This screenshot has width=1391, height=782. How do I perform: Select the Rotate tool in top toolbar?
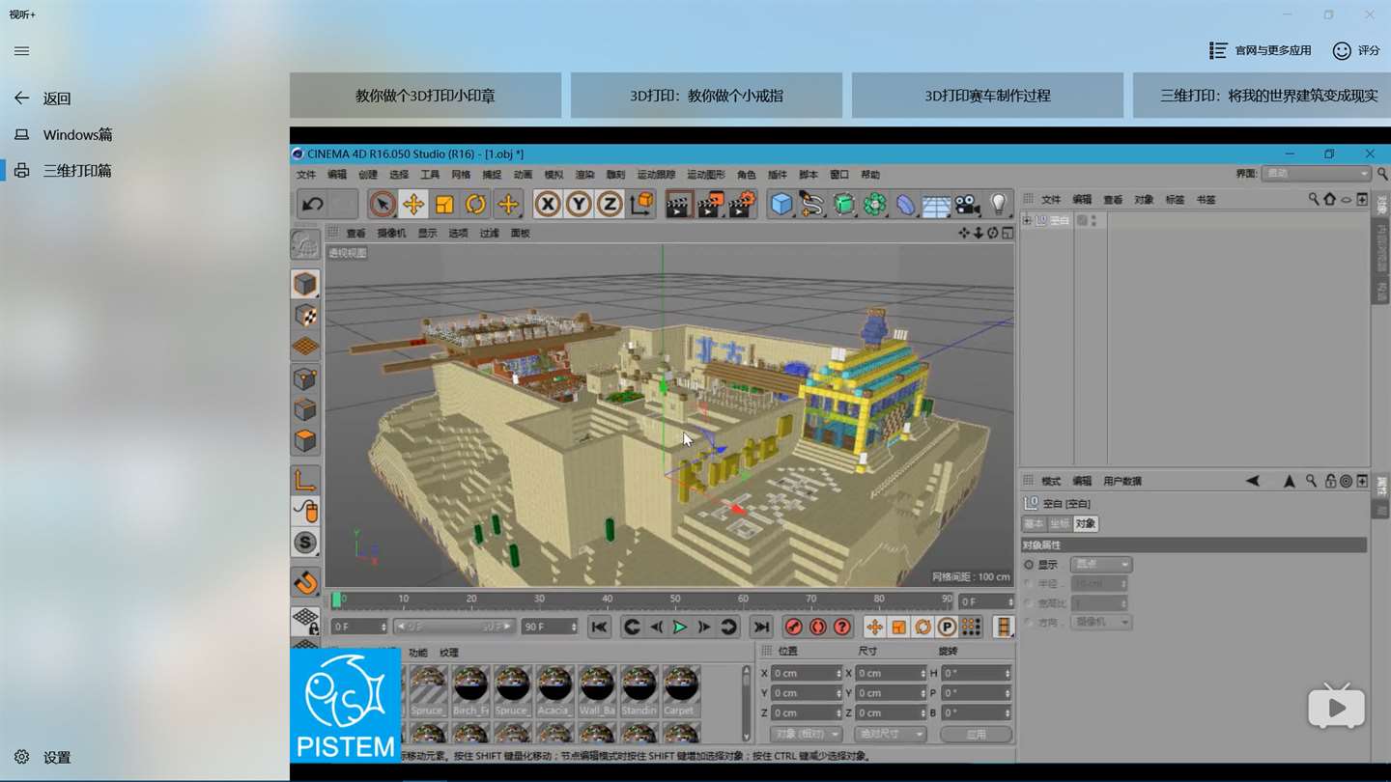pos(475,204)
